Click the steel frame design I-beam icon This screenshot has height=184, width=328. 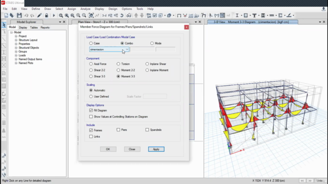click(x=237, y=15)
